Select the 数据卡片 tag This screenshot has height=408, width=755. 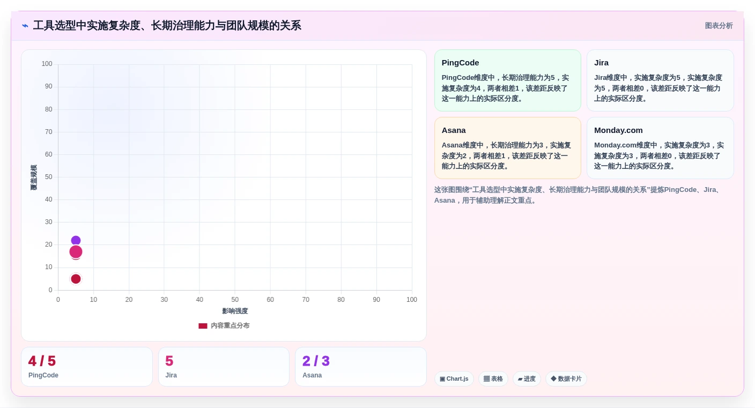click(566, 379)
